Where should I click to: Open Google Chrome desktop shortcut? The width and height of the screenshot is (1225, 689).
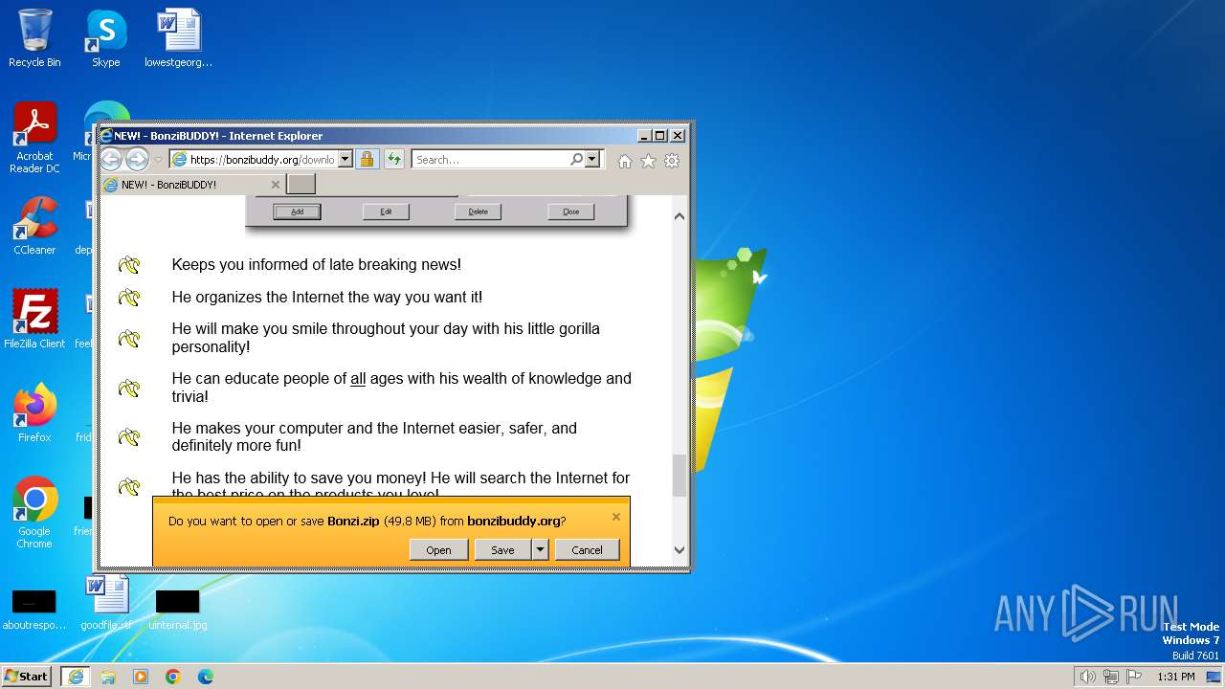pos(34,512)
